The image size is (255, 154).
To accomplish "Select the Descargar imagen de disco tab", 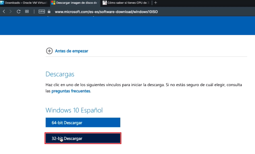I will pos(75,3).
